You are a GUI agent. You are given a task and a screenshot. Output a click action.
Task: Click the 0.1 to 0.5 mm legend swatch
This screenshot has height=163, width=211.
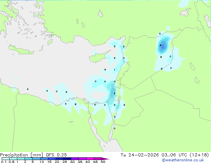point(6,159)
